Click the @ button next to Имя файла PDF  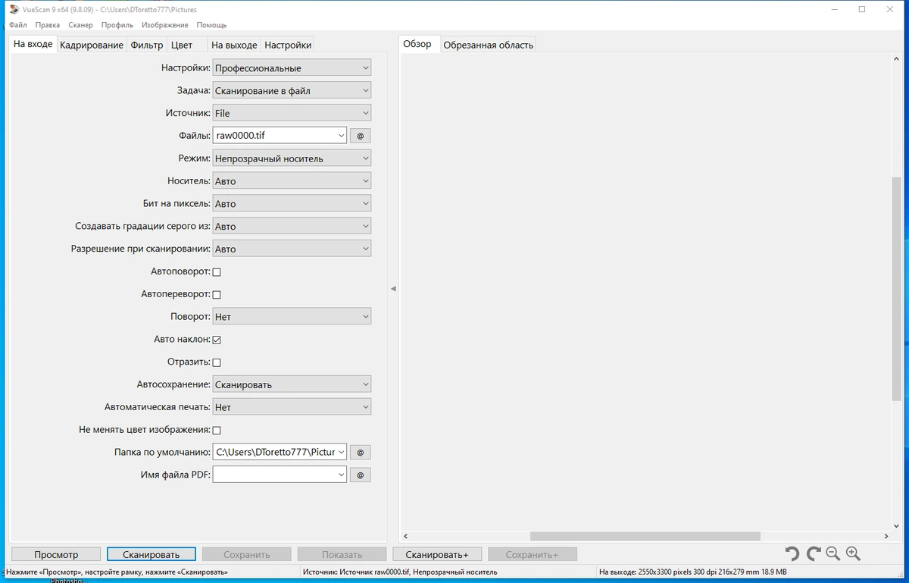click(360, 475)
